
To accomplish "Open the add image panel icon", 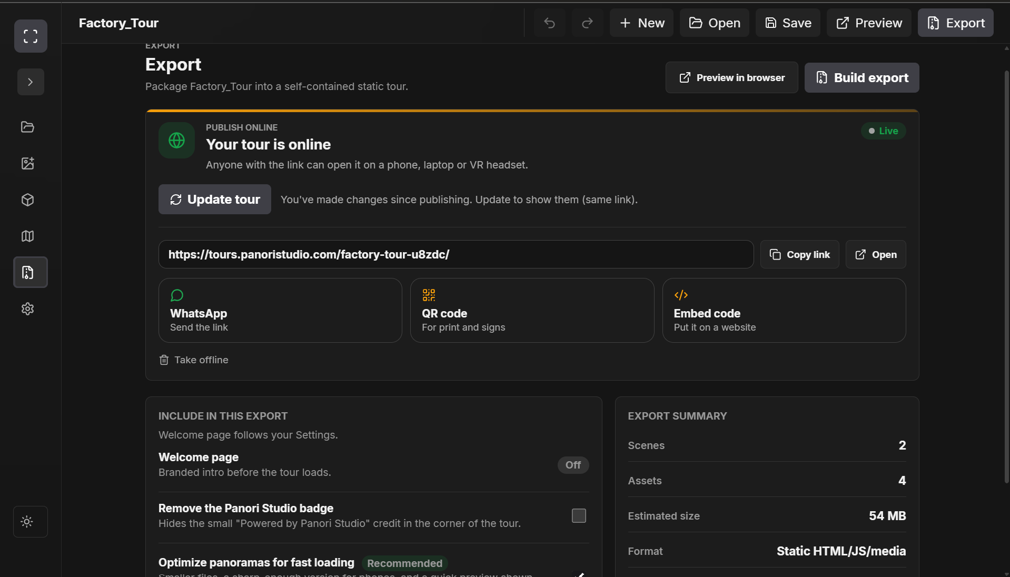I will [x=28, y=163].
